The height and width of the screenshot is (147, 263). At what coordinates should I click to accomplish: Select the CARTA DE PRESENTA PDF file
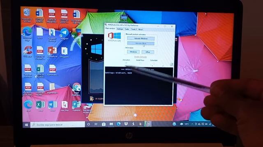52,16
